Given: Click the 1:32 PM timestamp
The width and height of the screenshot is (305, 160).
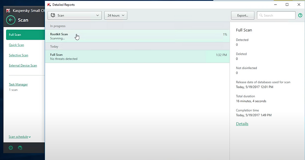Looking at the screenshot, I should click(x=221, y=55).
